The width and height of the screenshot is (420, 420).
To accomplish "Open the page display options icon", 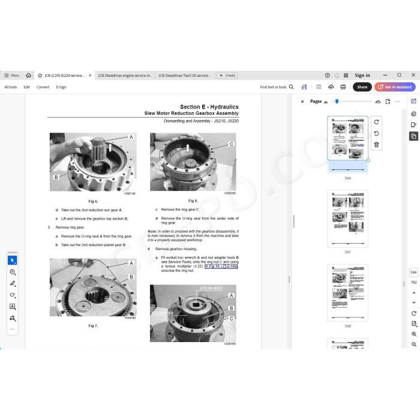I will [x=414, y=323].
